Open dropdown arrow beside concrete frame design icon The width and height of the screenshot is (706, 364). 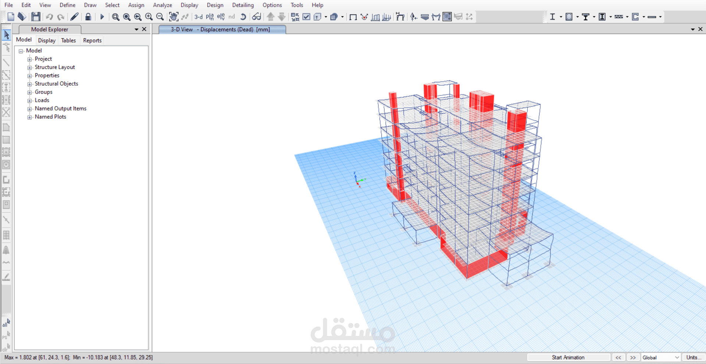(577, 17)
